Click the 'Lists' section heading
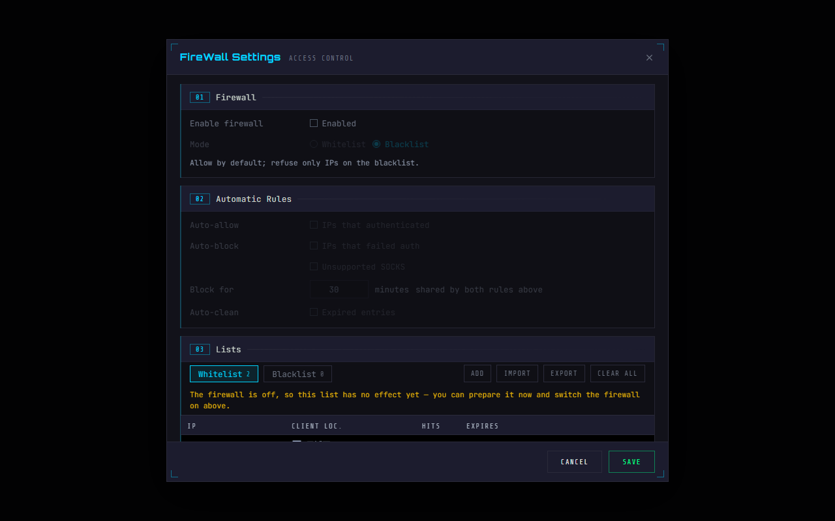Screen dimensions: 835x521 point(228,349)
